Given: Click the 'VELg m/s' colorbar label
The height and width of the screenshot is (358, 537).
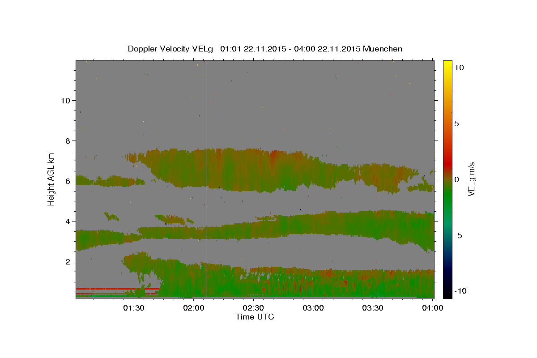Looking at the screenshot, I should click(x=471, y=179).
